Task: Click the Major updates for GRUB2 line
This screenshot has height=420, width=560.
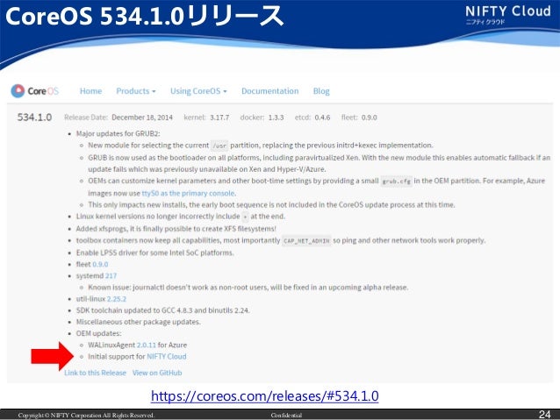Action: 118,133
